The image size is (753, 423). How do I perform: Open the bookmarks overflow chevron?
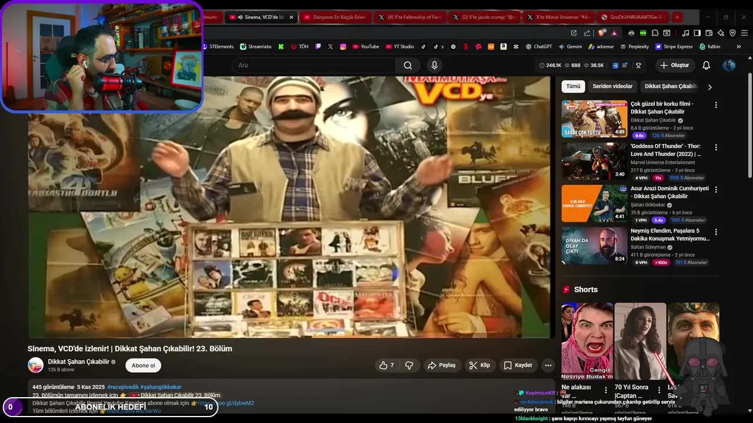pos(739,46)
